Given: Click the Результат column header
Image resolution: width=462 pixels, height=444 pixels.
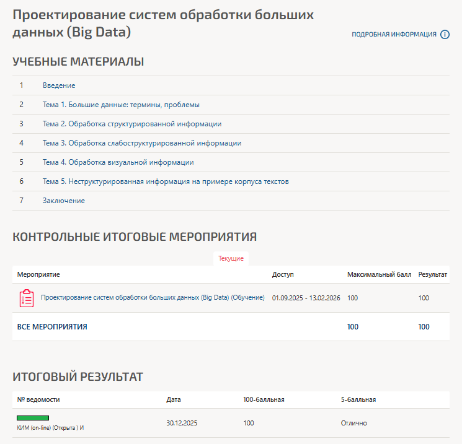Looking at the screenshot, I should coord(433,274).
